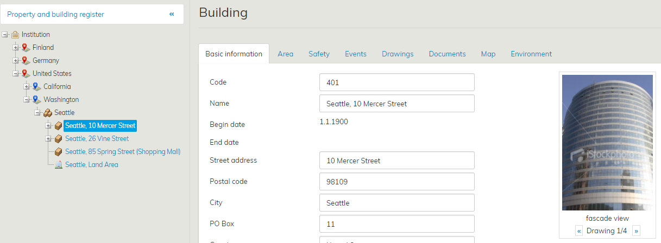Collapse the sidebar with double chevron icon
Image resolution: width=661 pixels, height=243 pixels.
click(x=172, y=15)
